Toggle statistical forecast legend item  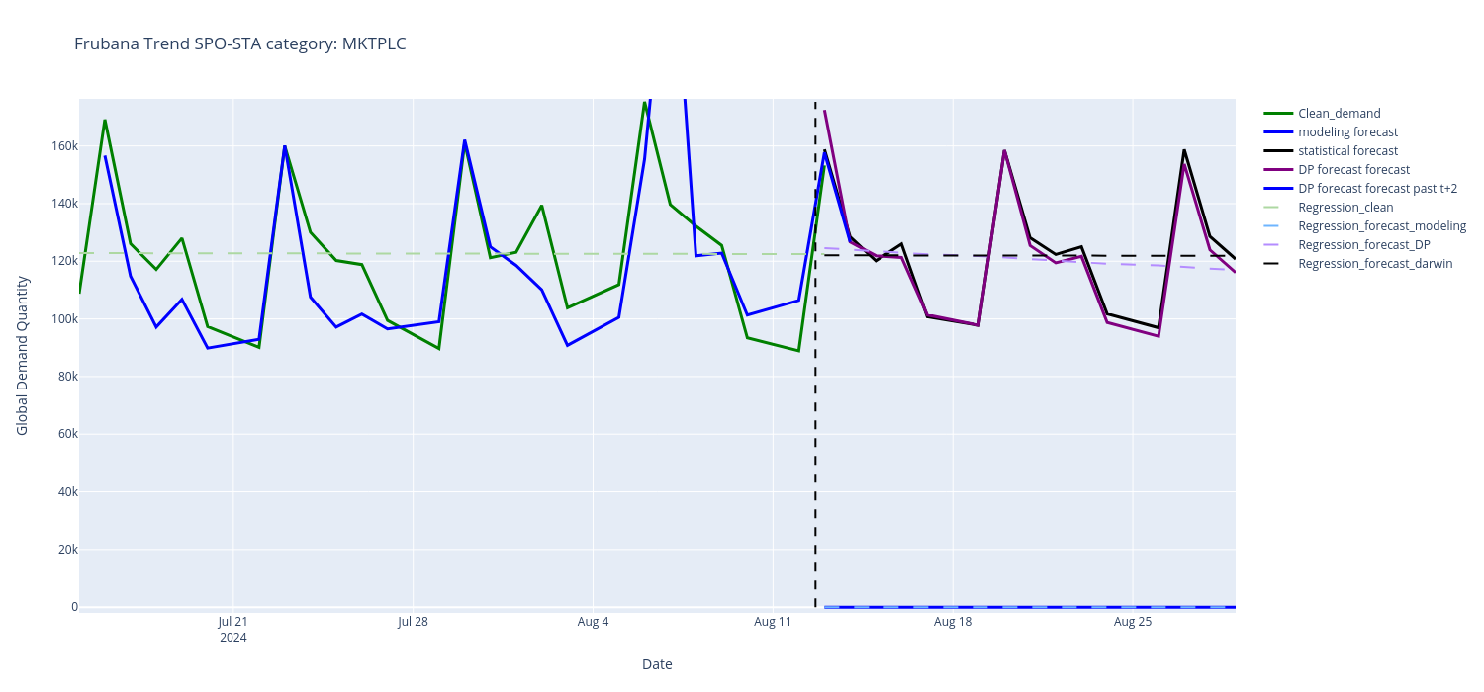(x=1347, y=151)
